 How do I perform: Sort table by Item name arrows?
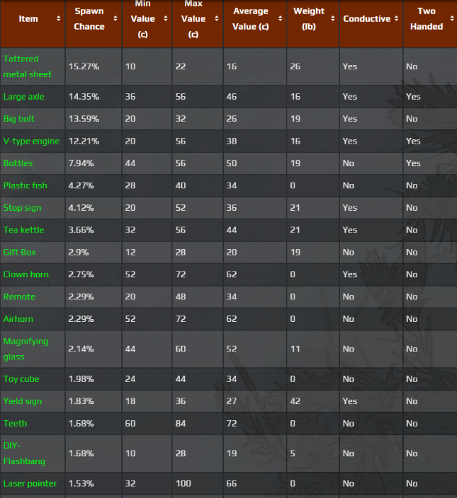[x=58, y=19]
